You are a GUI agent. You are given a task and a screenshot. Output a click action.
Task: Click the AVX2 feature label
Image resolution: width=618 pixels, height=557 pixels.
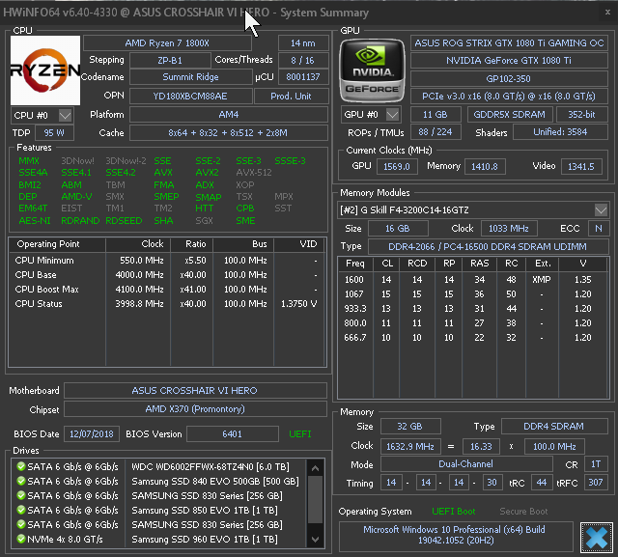(208, 173)
